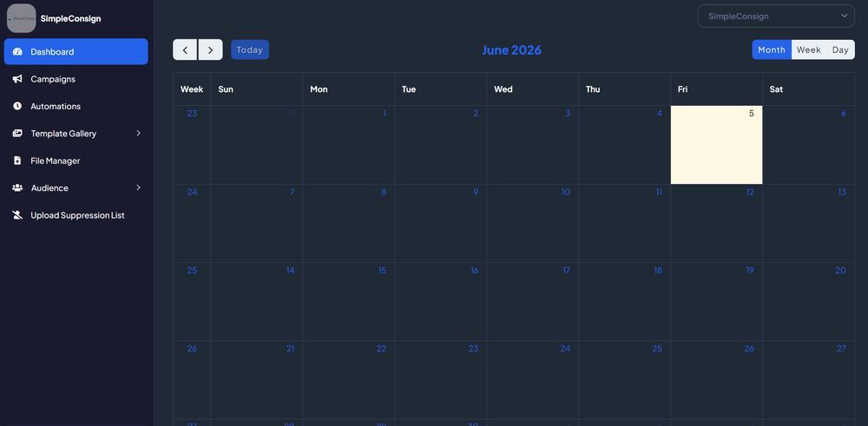This screenshot has height=426, width=868.
Task: Select June 26 date in Friday column
Action: tap(748, 349)
